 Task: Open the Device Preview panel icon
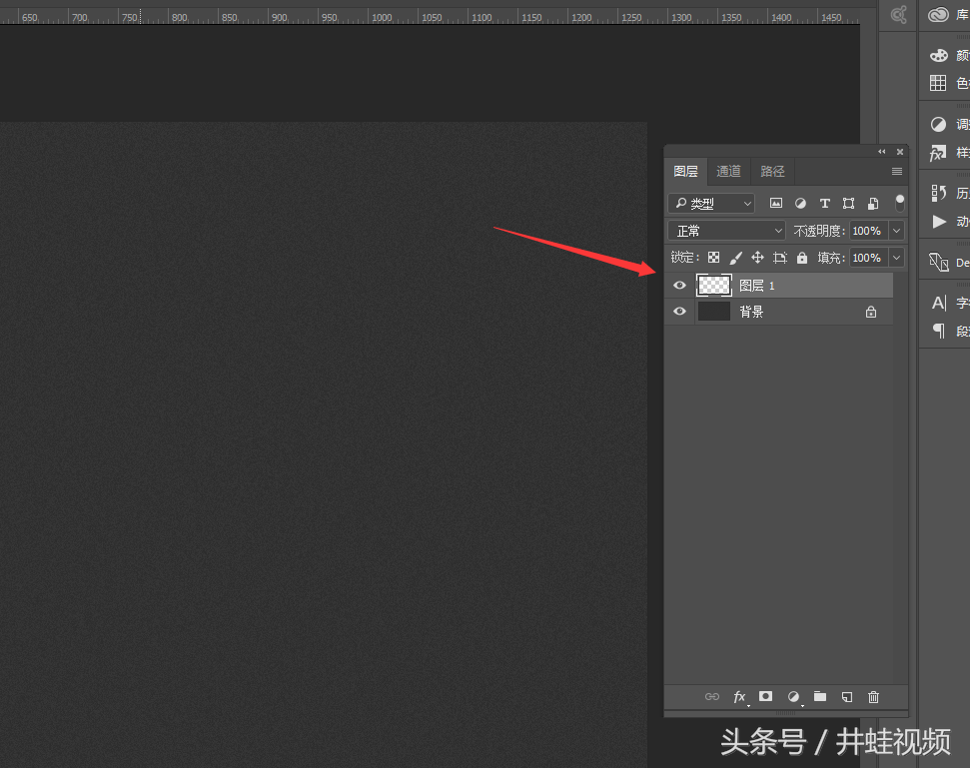tap(938, 263)
